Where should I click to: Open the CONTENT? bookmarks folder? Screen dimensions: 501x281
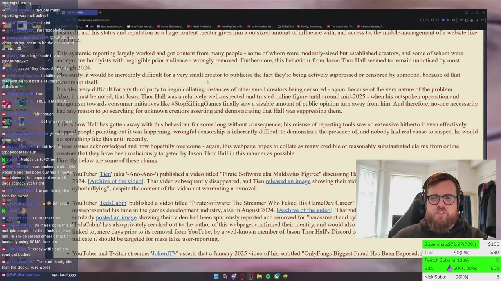[x=63, y=27]
